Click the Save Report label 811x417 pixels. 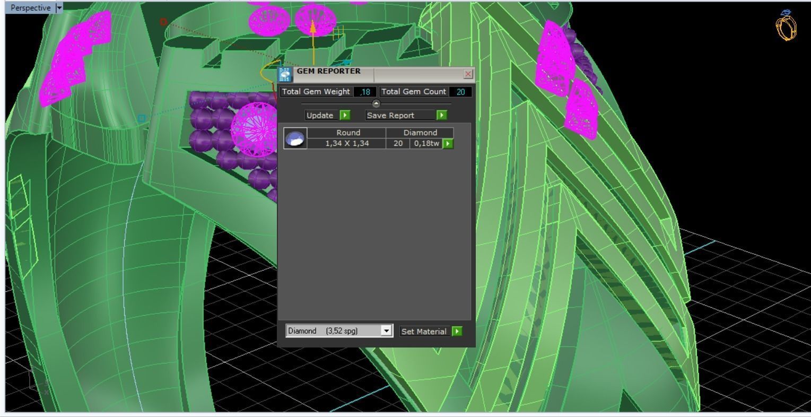[x=399, y=115]
